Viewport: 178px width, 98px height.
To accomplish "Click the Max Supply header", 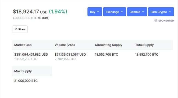I will click(23, 71).
